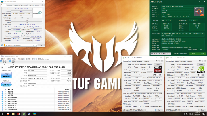The width and height of the screenshot is (207, 116).
Task: Click the bus interface question mark in AMD GPU-Z
Action: click(162, 80)
